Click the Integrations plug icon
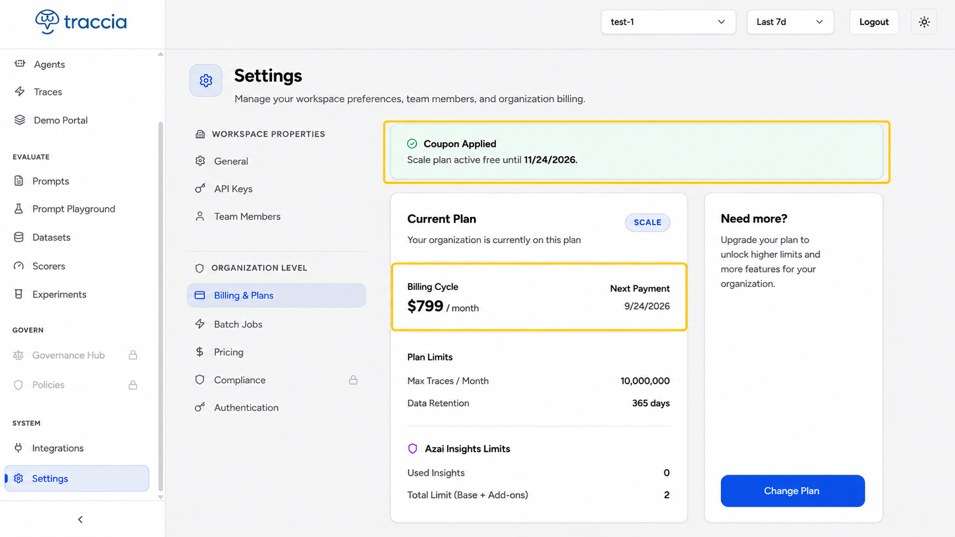Image resolution: width=955 pixels, height=537 pixels. tap(18, 448)
